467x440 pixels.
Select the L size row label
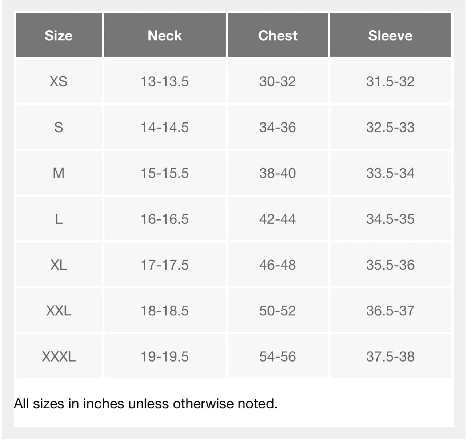59,219
